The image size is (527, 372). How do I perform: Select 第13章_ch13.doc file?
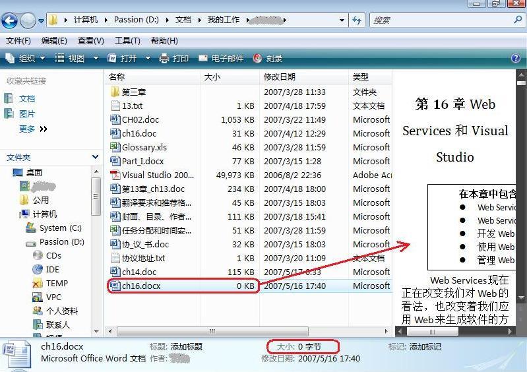tap(152, 189)
